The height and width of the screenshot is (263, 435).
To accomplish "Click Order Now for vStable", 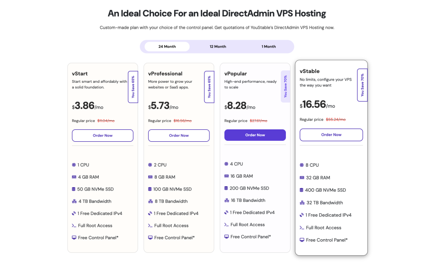I will click(331, 134).
